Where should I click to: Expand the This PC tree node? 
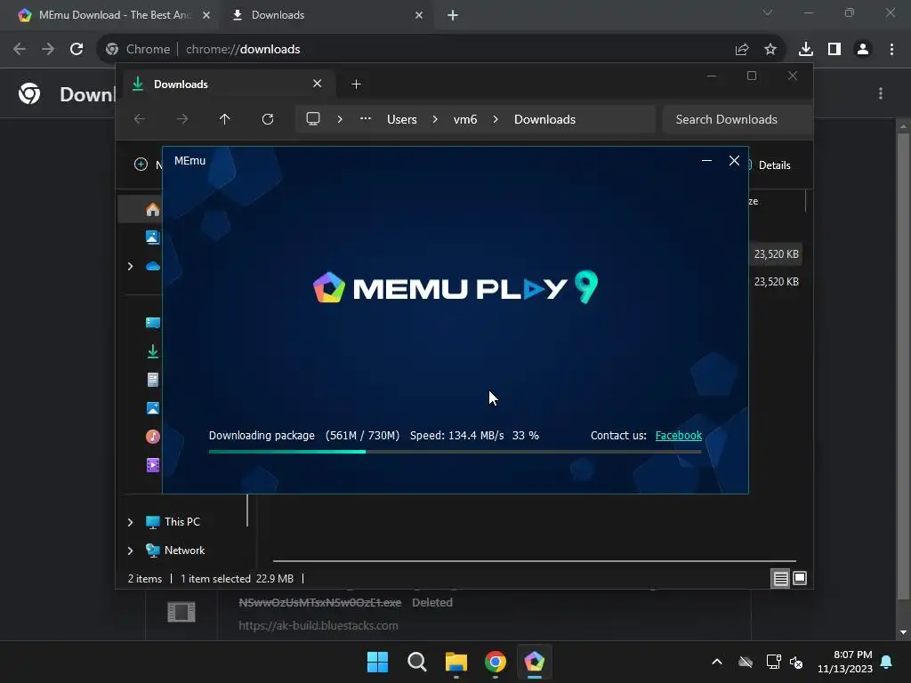130,522
